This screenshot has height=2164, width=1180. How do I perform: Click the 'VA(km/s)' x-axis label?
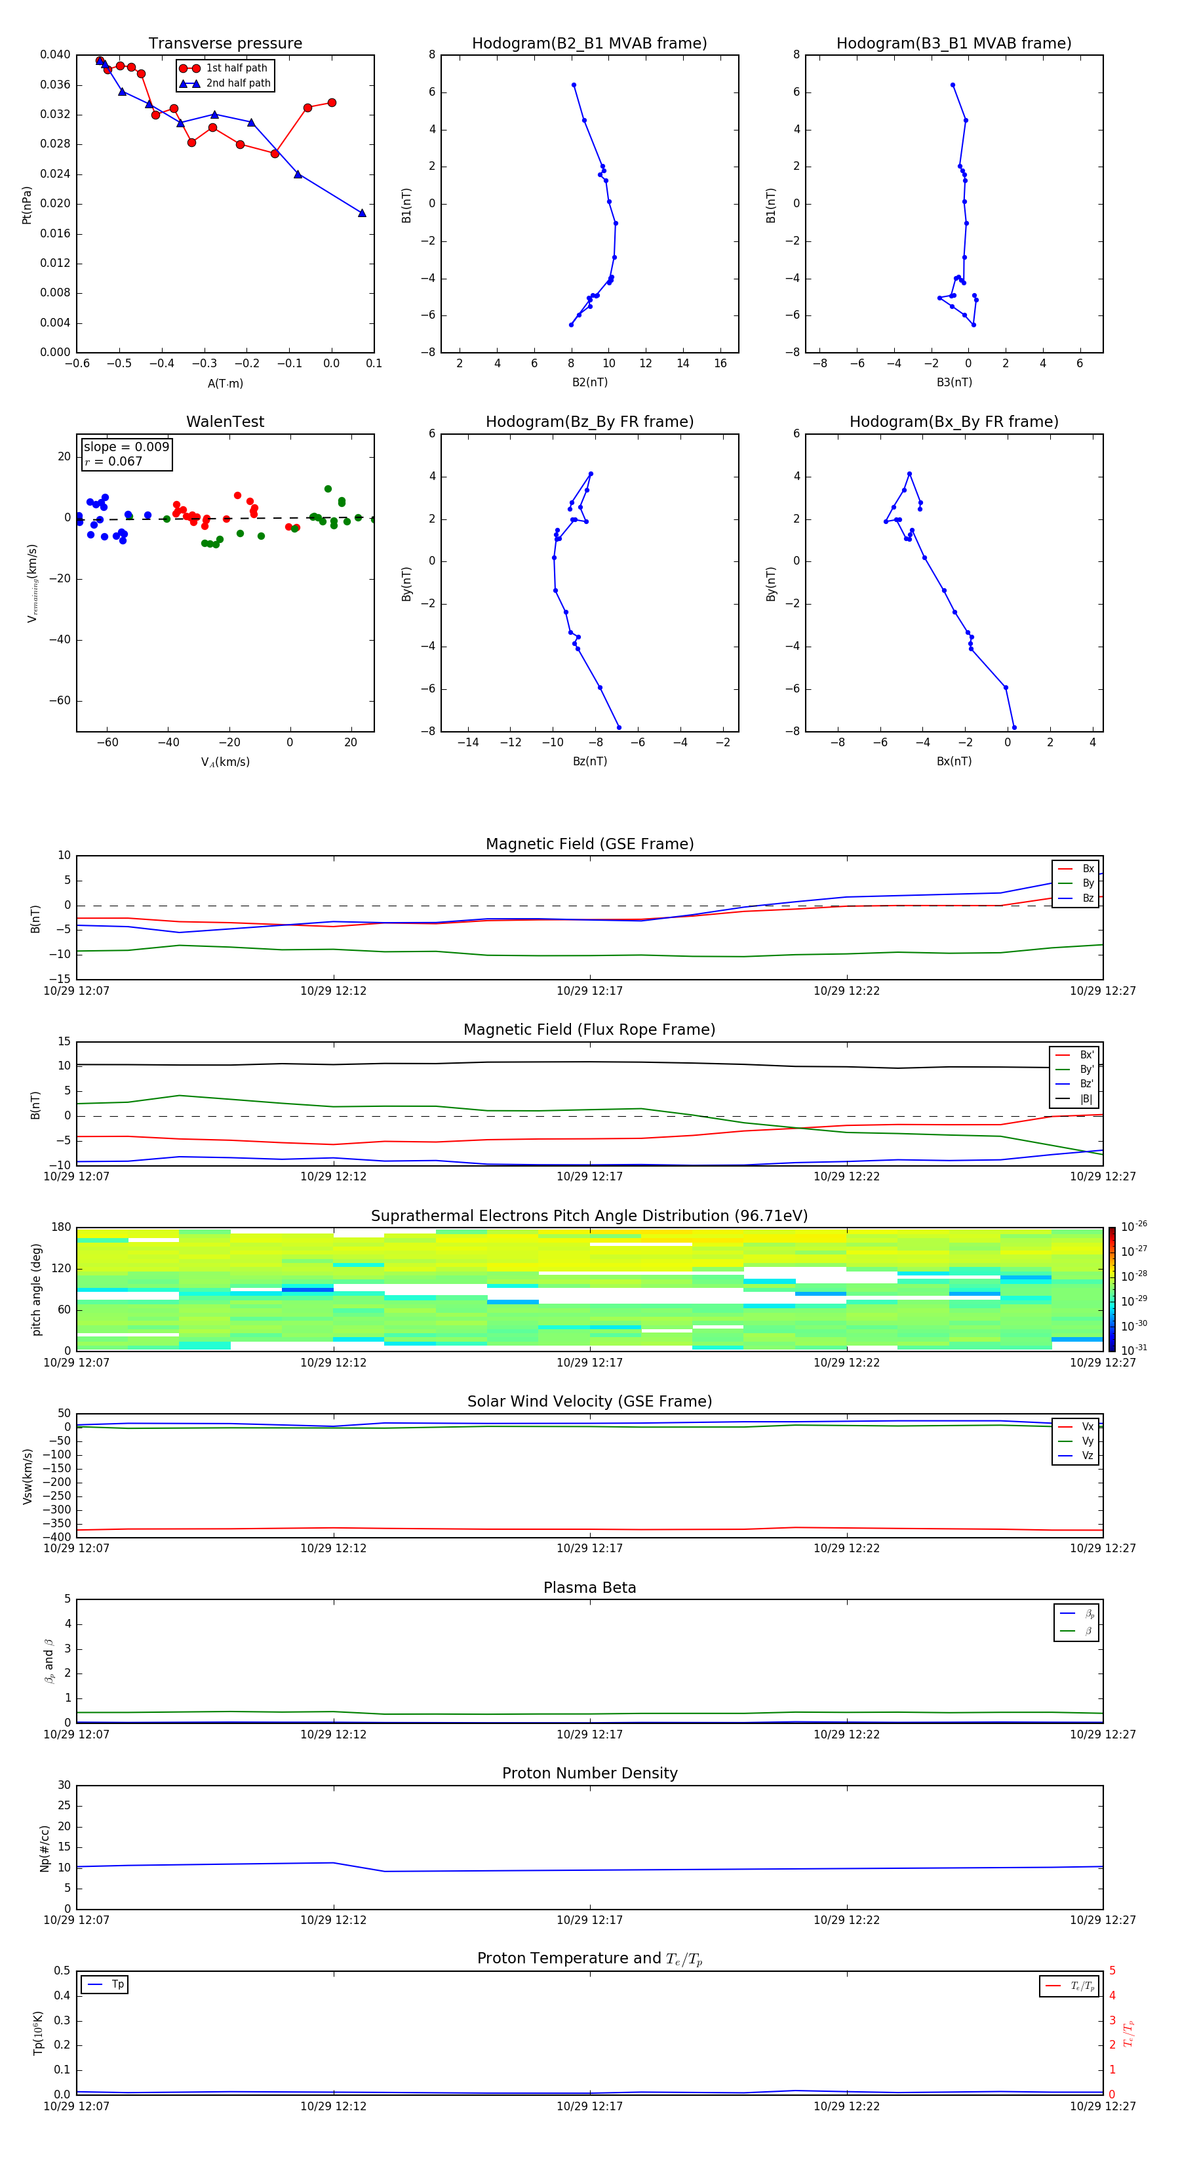tap(225, 762)
